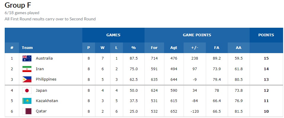
Task: Select the Kazakhstan team name
Action: tap(47, 101)
